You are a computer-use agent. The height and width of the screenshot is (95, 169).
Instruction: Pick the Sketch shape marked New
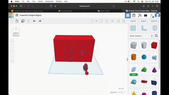[x=134, y=69]
